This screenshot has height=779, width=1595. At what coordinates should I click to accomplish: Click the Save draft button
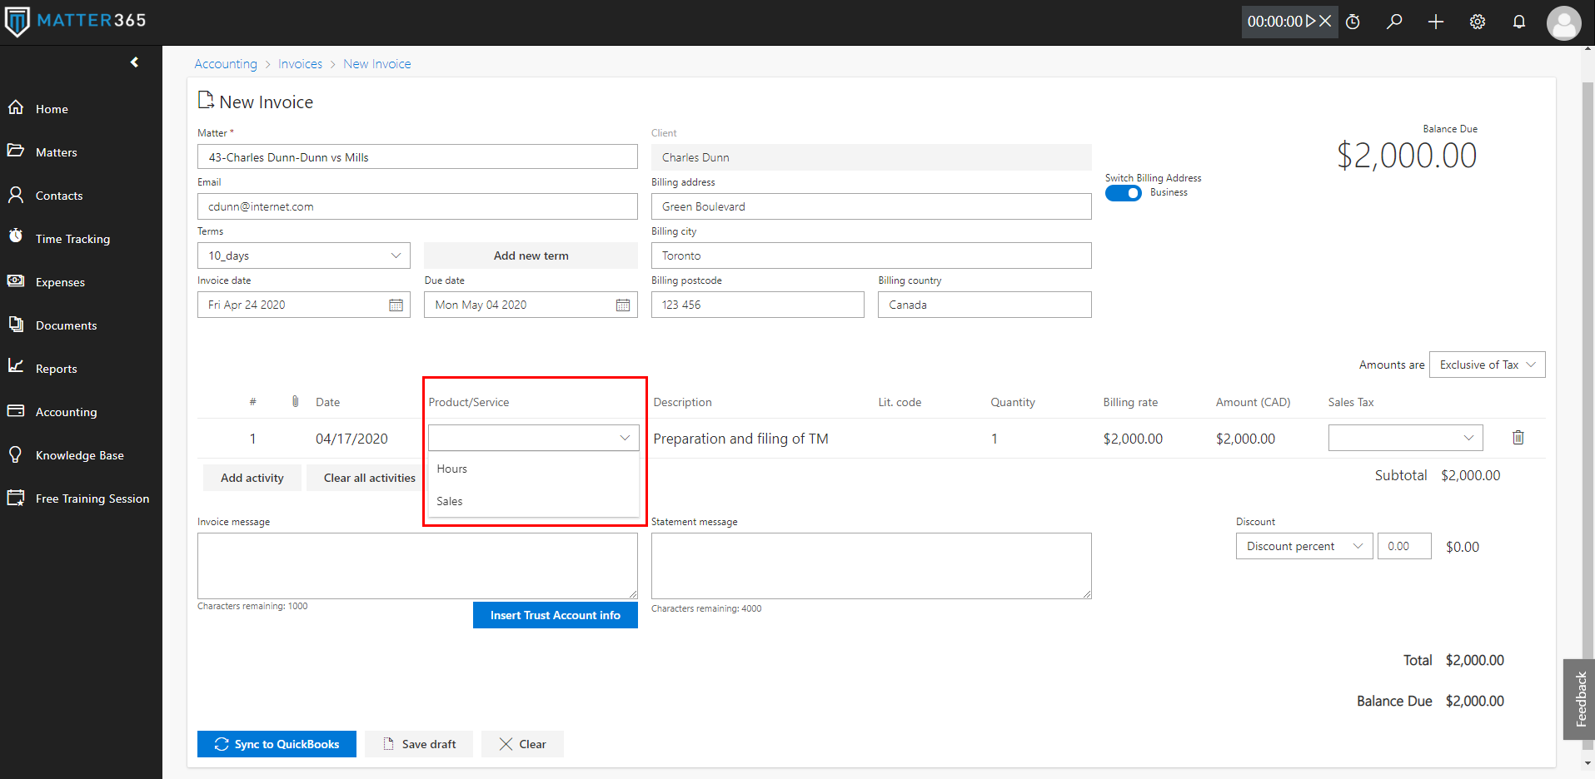tap(419, 744)
